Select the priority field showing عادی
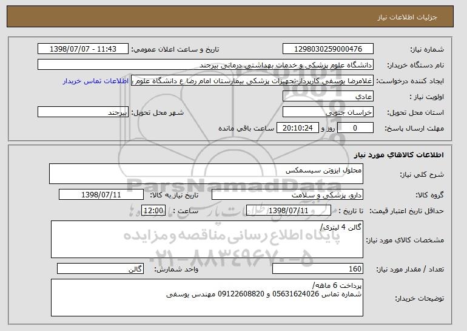467x331 pixels. pos(328,97)
